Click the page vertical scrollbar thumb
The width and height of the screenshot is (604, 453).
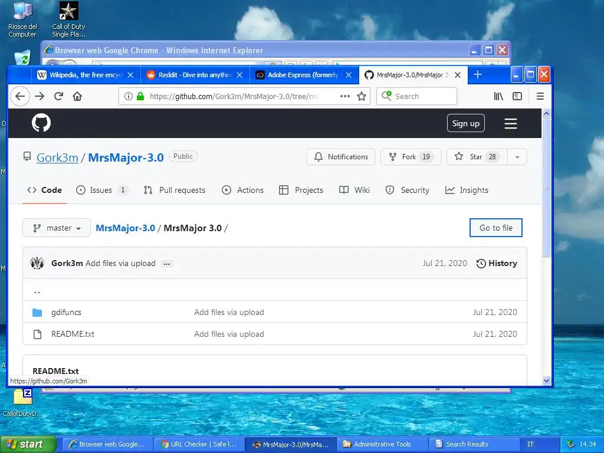(546, 188)
